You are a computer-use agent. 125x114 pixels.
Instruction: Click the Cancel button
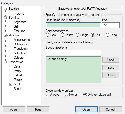tap(111, 110)
